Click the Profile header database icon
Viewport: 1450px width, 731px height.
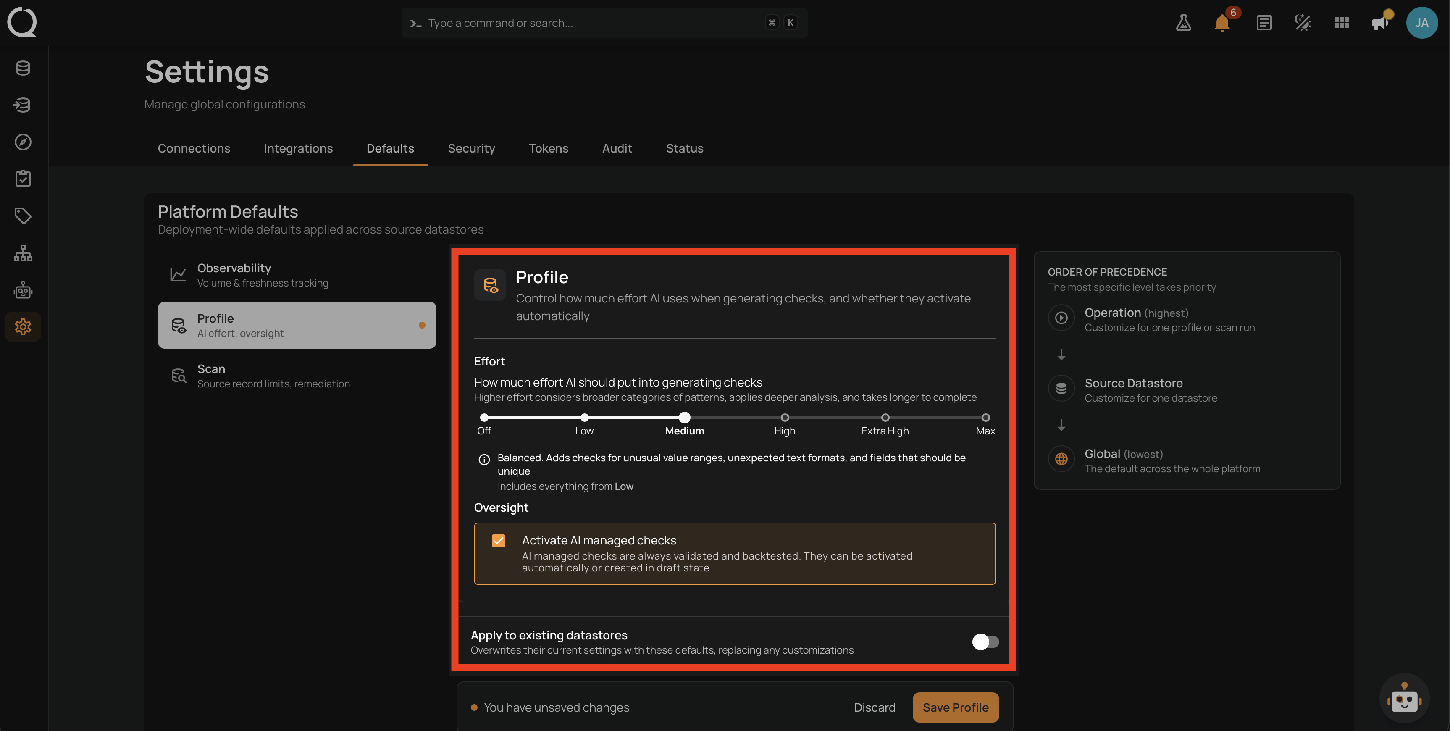coord(490,285)
